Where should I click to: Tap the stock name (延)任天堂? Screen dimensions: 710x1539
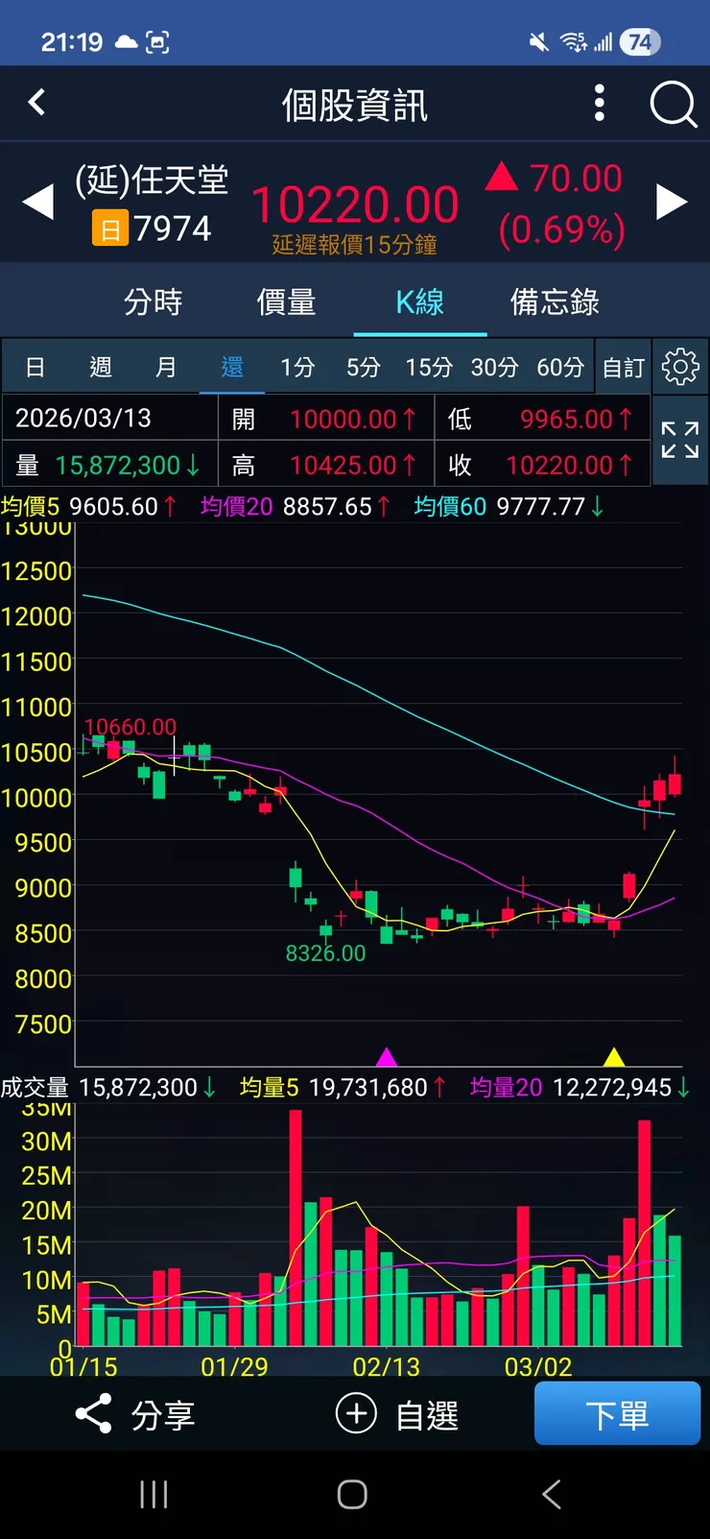click(x=152, y=180)
